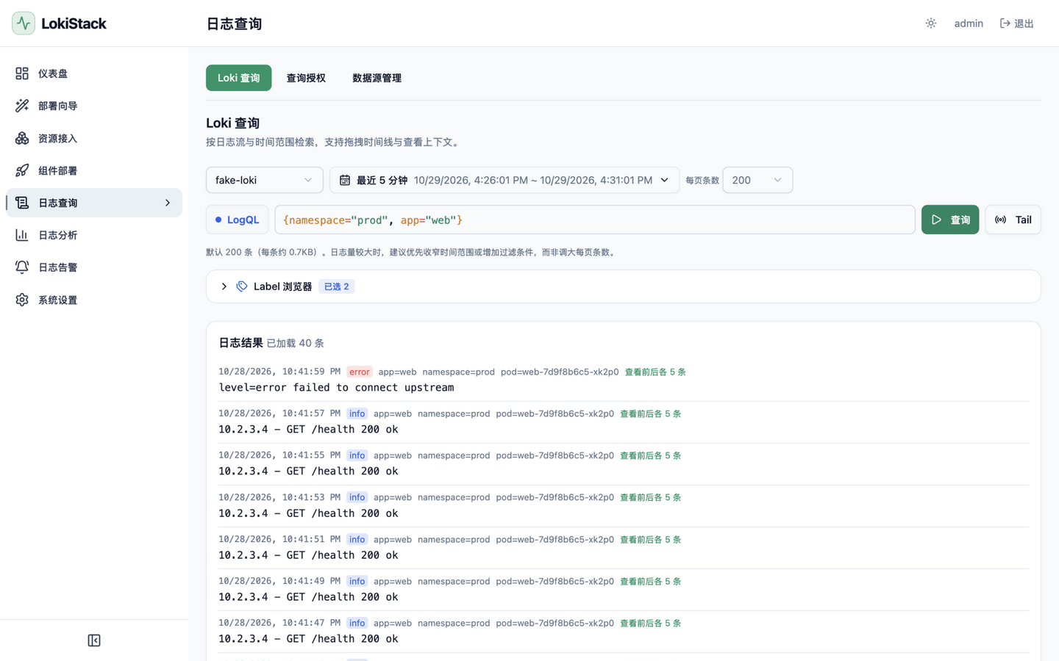Start live Tail streaming
The image size is (1059, 661).
pyautogui.click(x=1013, y=220)
